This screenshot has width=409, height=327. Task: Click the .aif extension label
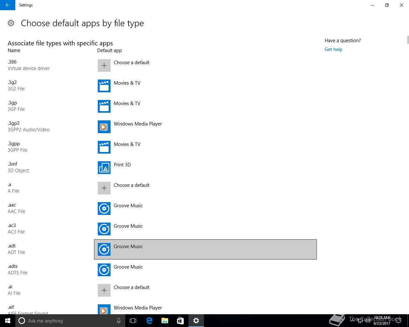point(11,307)
